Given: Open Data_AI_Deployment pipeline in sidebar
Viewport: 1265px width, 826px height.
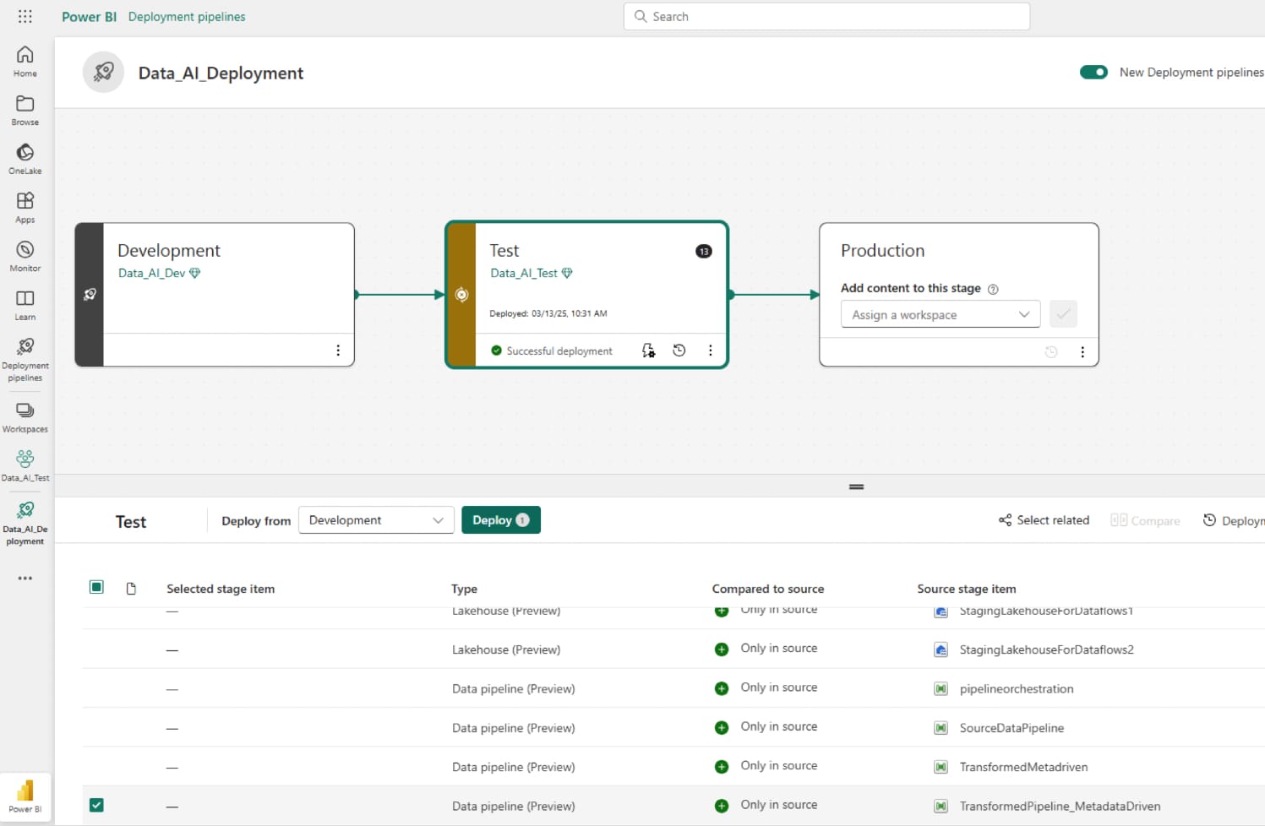Looking at the screenshot, I should point(25,523).
